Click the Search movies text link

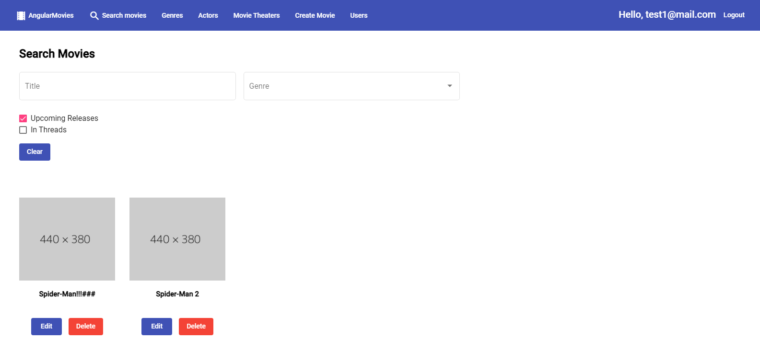coord(124,15)
